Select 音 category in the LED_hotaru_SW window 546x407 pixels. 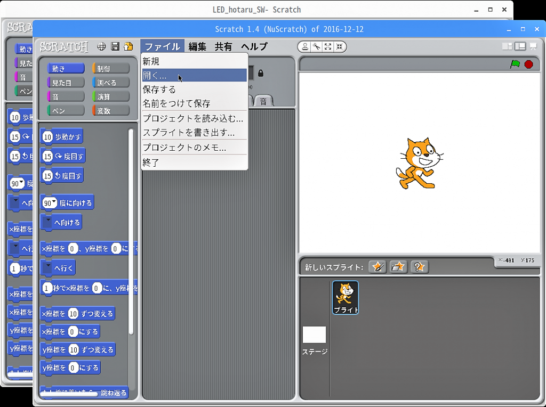(x=23, y=77)
